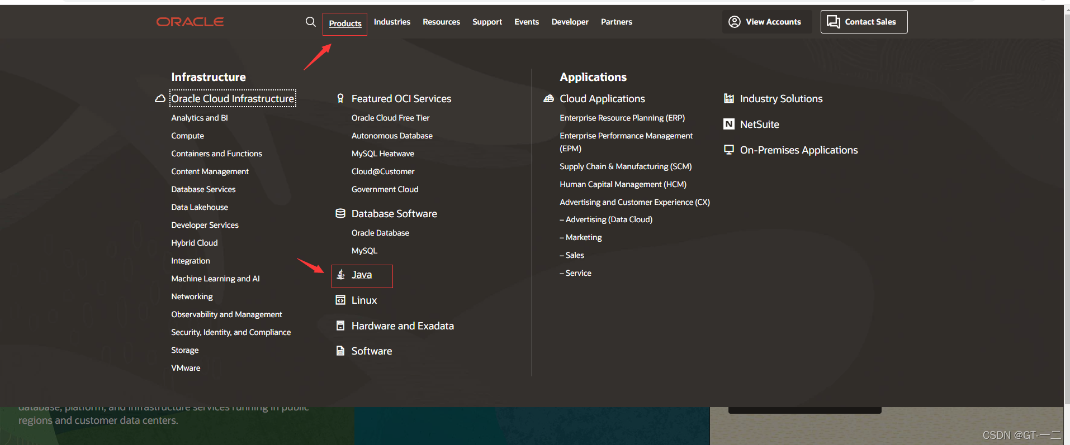Open Data Lakehouse
Screen dimensions: 1070x445
pos(200,207)
